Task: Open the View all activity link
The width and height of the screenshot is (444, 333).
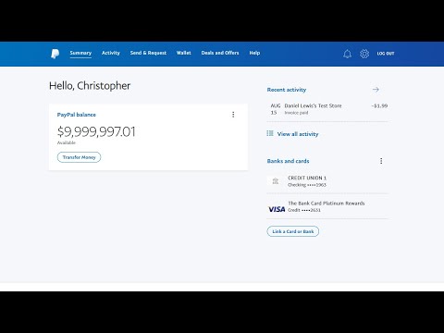Action: point(298,134)
